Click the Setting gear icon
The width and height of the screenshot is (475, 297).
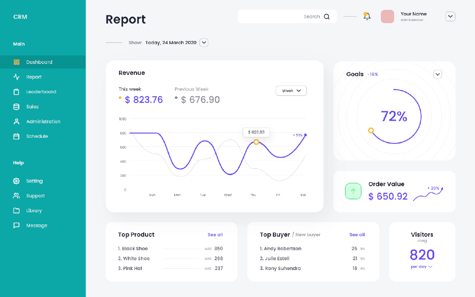click(17, 181)
